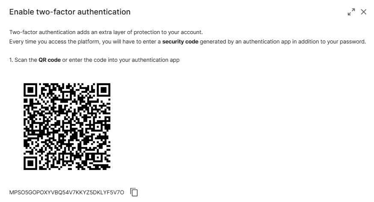374x202 pixels.
Task: Expand the dialog to full screen
Action: pyautogui.click(x=351, y=12)
